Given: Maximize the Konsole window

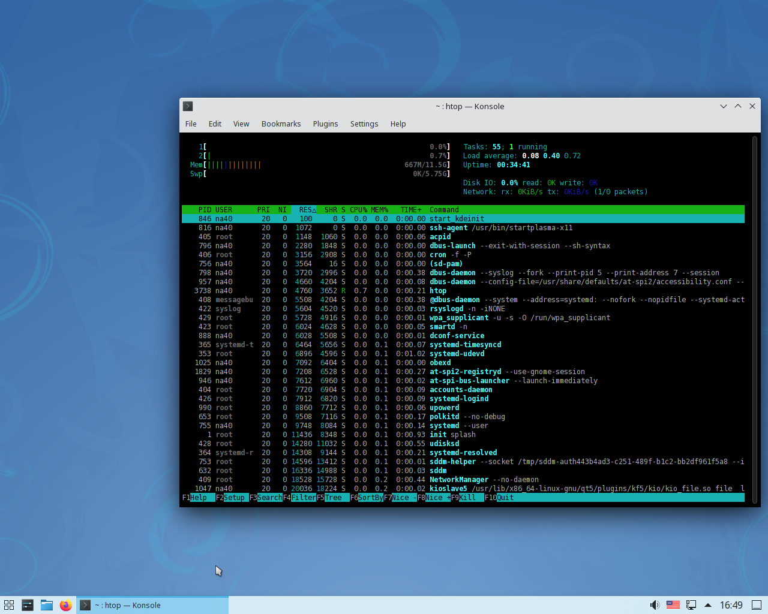Looking at the screenshot, I should (x=738, y=106).
